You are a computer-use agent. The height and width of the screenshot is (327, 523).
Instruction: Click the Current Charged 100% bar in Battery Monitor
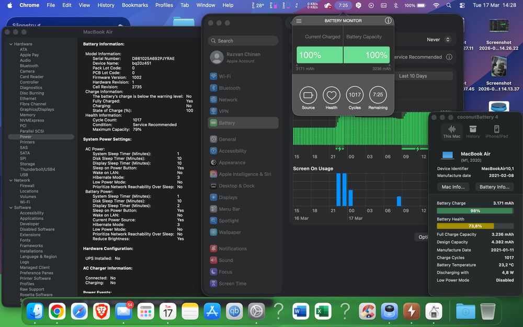(x=320, y=55)
